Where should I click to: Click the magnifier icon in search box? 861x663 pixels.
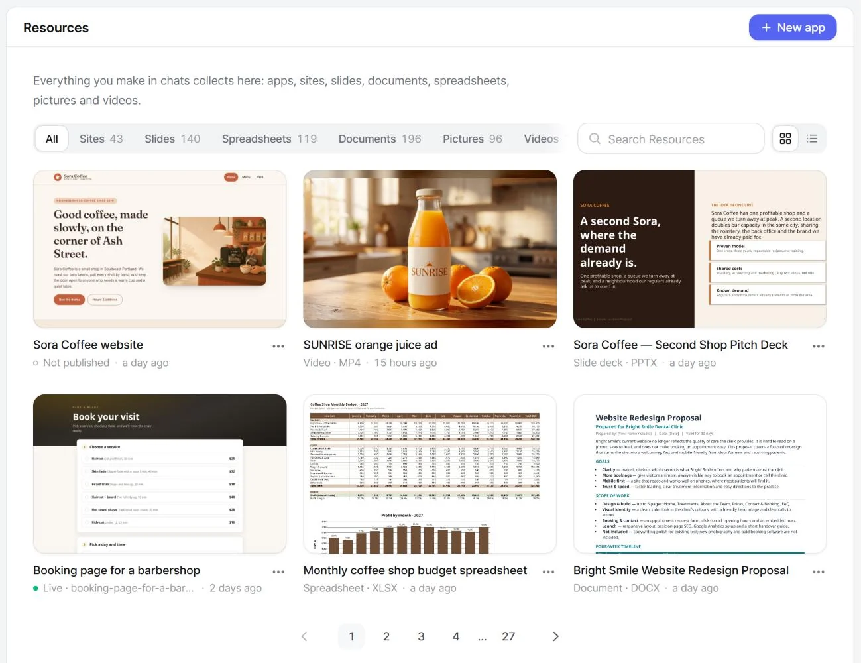point(595,139)
